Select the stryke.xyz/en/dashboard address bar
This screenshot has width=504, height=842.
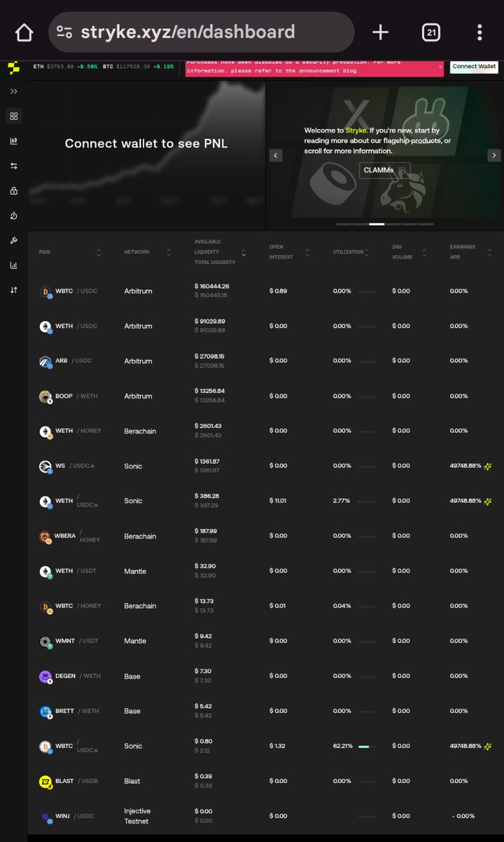coord(201,32)
